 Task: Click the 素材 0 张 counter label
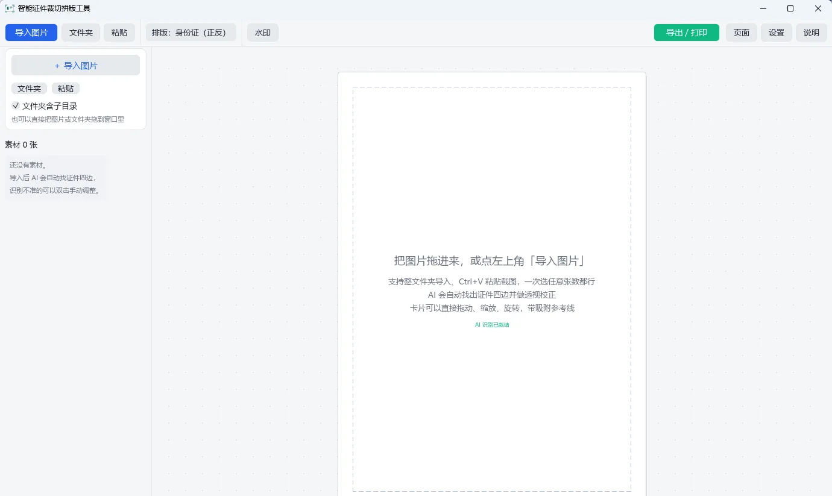(x=21, y=145)
